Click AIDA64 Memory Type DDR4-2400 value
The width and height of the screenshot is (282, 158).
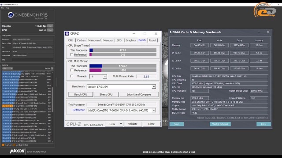coord(229,102)
